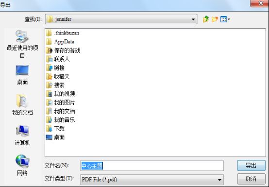Select the AppData folder icon
Viewport: 269px width, 187px height.
[49, 41]
